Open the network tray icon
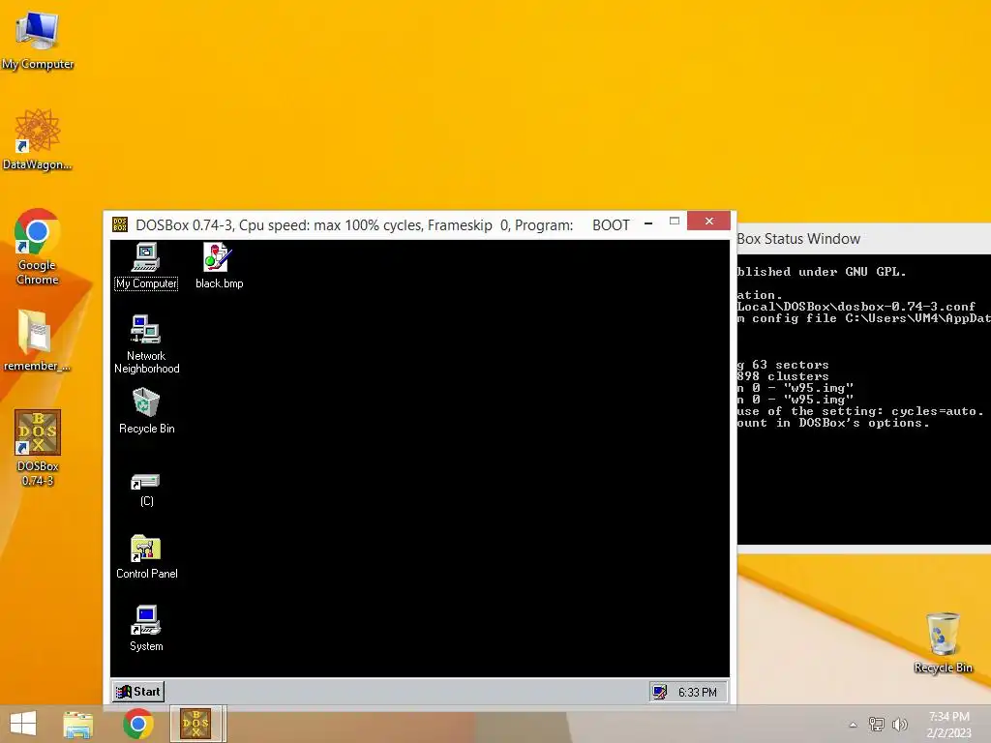Image resolution: width=991 pixels, height=743 pixels. (x=877, y=724)
